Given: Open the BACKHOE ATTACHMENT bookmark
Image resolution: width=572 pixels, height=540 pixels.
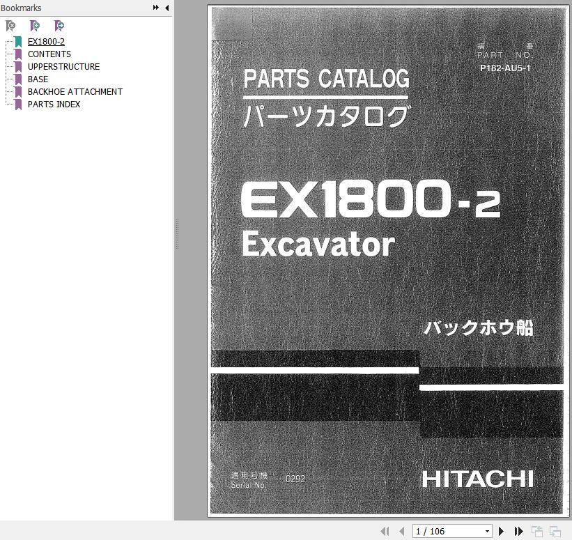Looking at the screenshot, I should (75, 91).
